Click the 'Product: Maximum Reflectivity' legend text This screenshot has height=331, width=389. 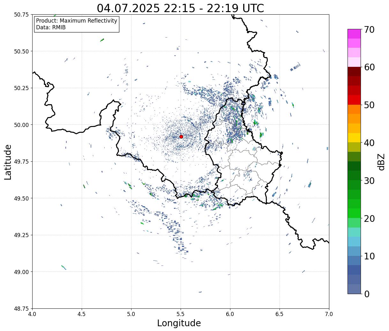point(77,21)
